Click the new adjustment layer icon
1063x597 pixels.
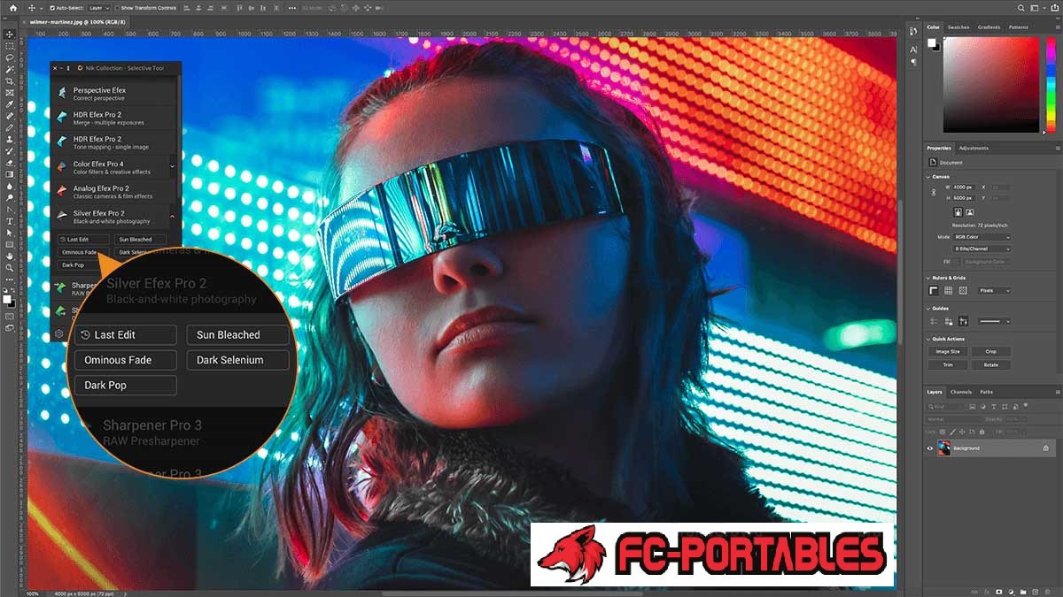pyautogui.click(x=1012, y=592)
